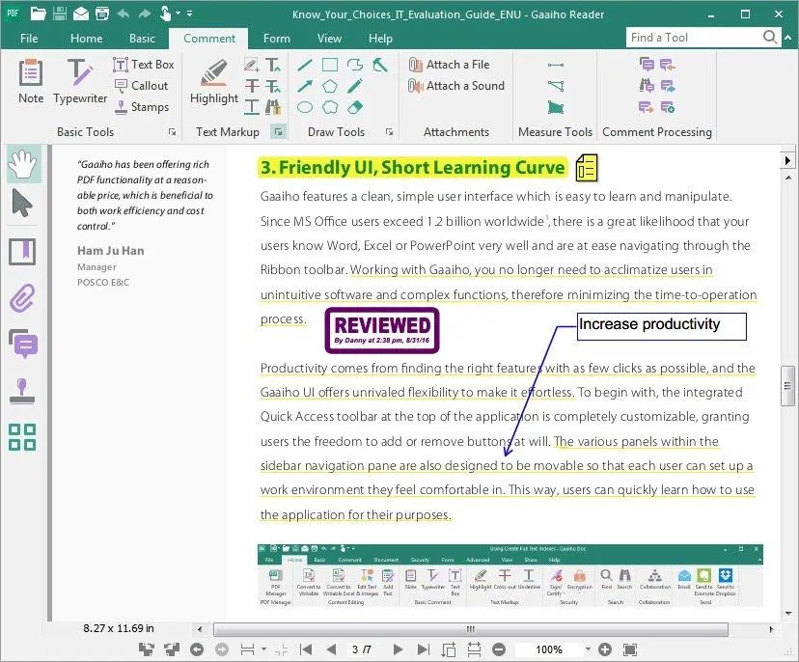Switch to the Form tab

pos(277,39)
